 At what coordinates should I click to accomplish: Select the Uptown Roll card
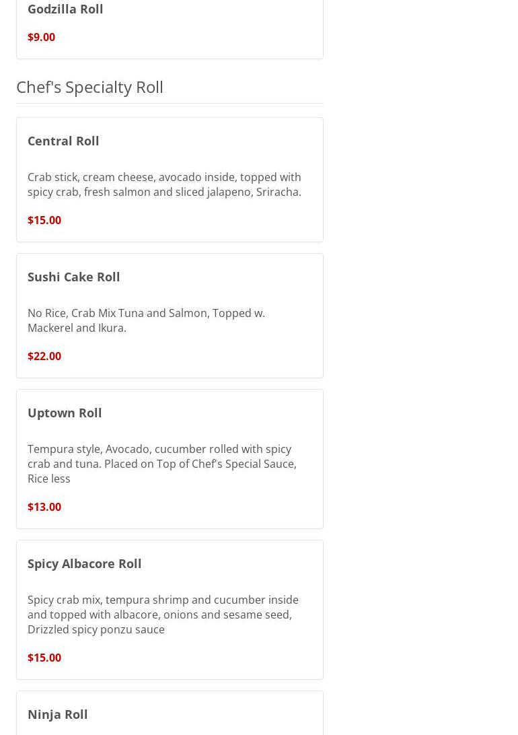(170, 459)
